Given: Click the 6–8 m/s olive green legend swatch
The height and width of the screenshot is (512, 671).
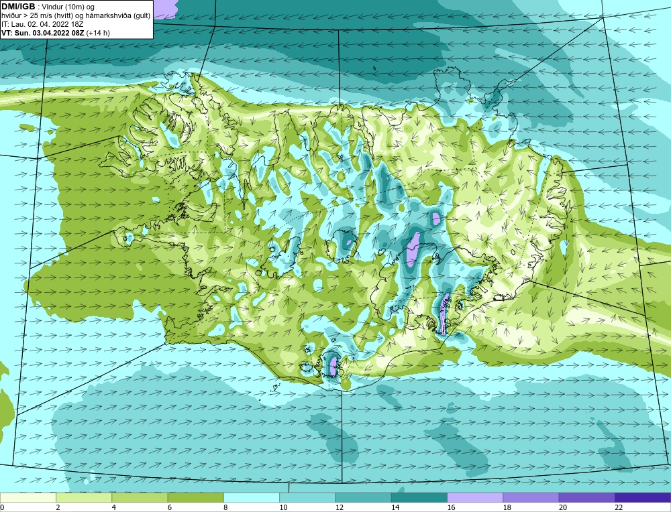Looking at the screenshot, I should point(195,498).
